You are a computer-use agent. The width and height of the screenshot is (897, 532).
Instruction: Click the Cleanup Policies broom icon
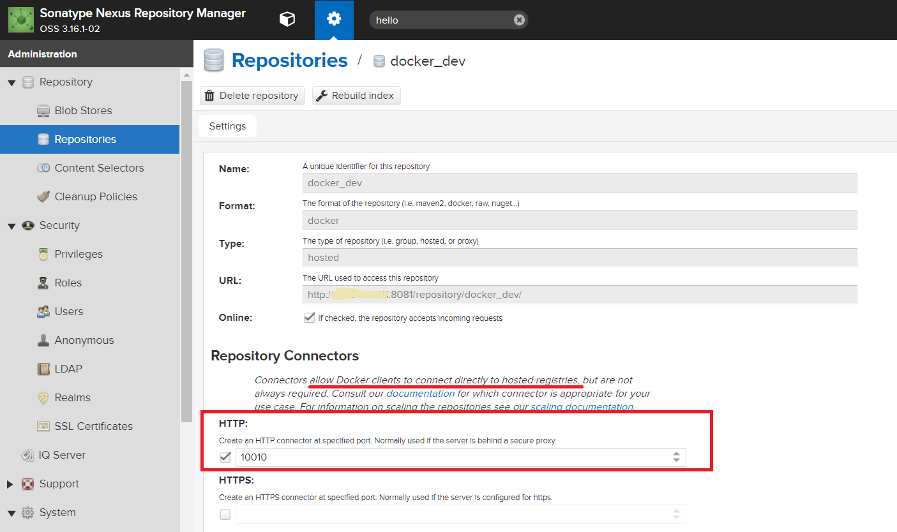(x=43, y=196)
